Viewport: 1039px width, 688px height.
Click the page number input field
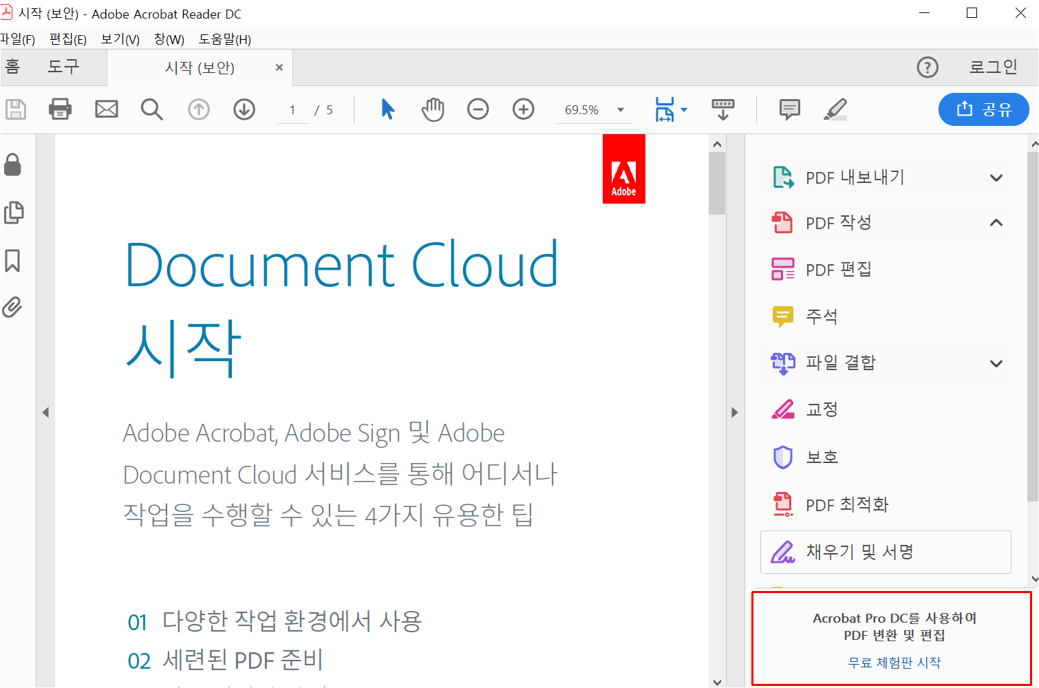pos(292,110)
